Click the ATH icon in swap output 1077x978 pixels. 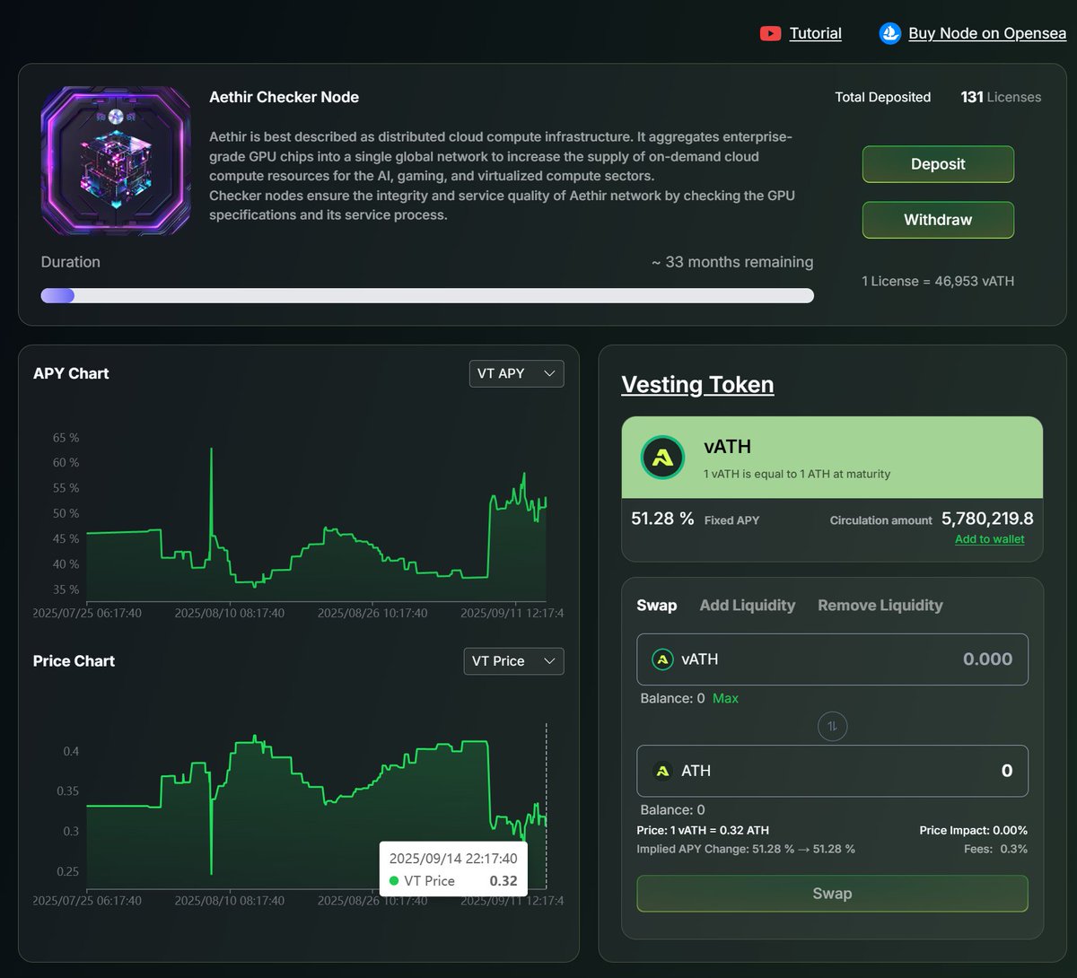click(662, 771)
